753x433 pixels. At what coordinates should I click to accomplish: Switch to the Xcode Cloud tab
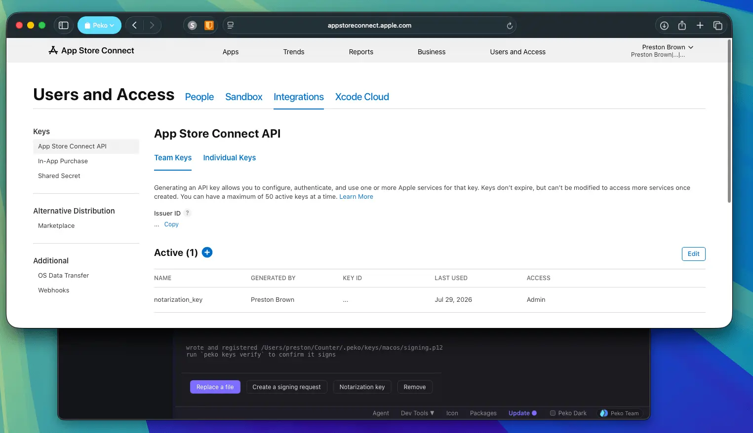click(362, 97)
